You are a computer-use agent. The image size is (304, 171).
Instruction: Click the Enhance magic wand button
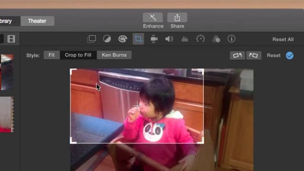pyautogui.click(x=153, y=18)
